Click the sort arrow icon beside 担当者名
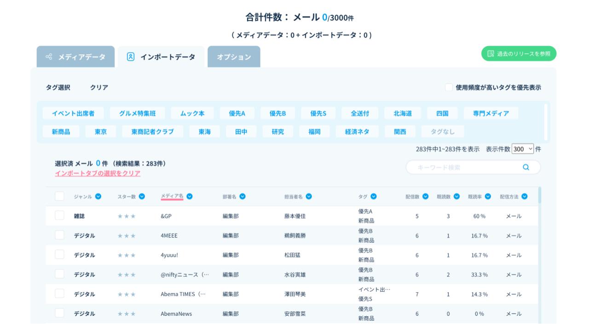 pyautogui.click(x=309, y=196)
